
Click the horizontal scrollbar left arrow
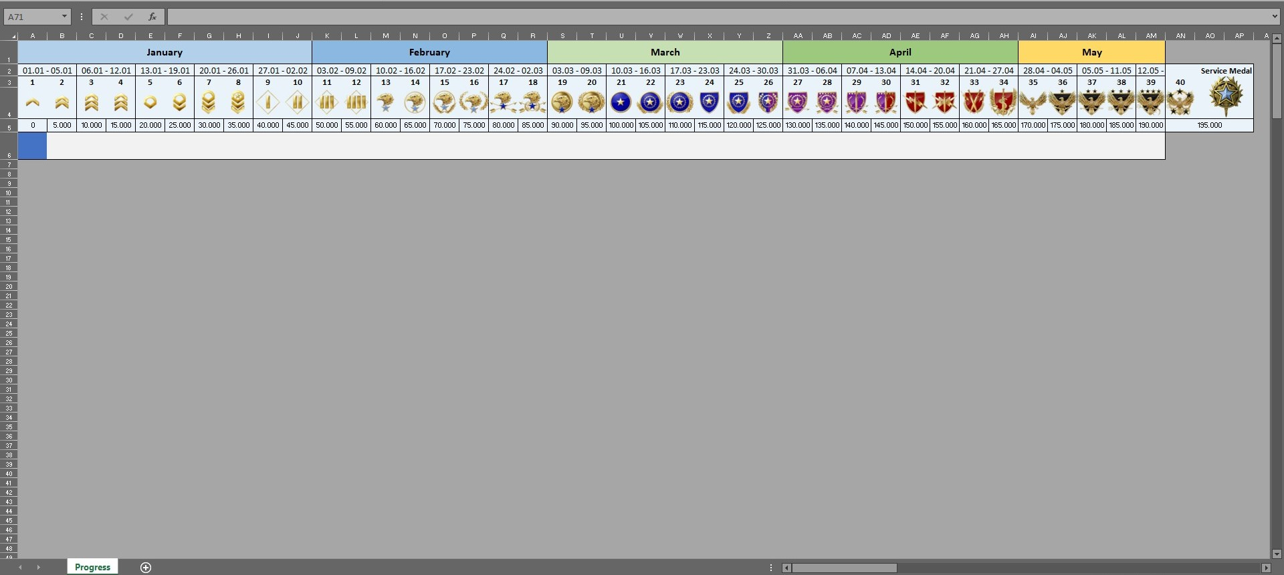(x=787, y=568)
